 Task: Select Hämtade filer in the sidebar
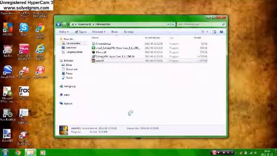click(73, 43)
